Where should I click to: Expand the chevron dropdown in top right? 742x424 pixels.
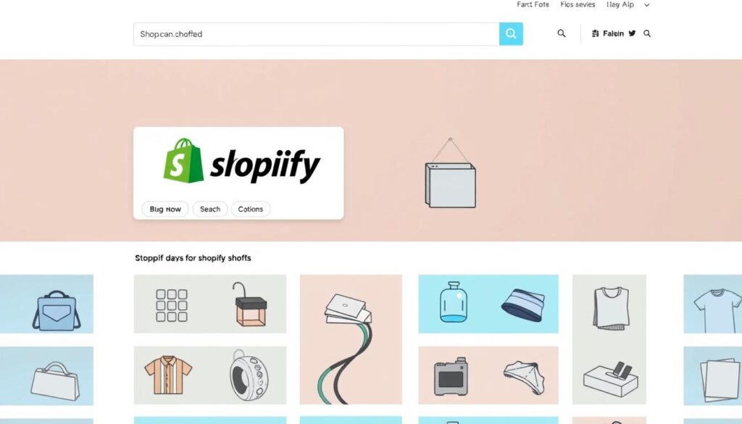tap(647, 5)
